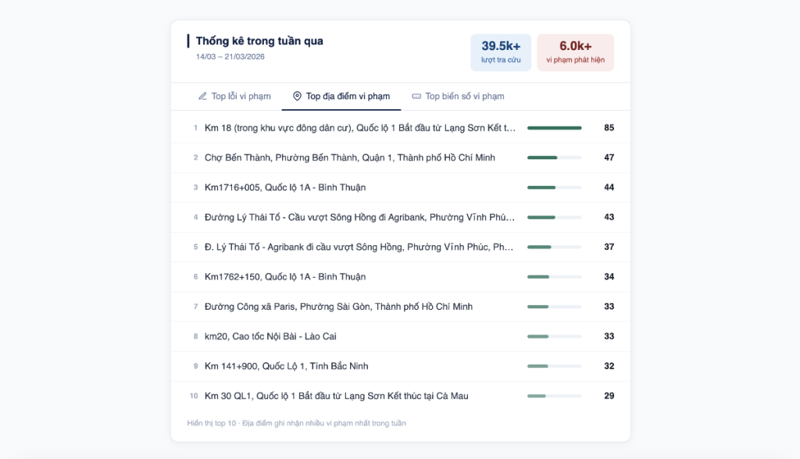The image size is (800, 459).
Task: Click the Km 18 Quốc lộ 1 top entry
Action: [359, 128]
